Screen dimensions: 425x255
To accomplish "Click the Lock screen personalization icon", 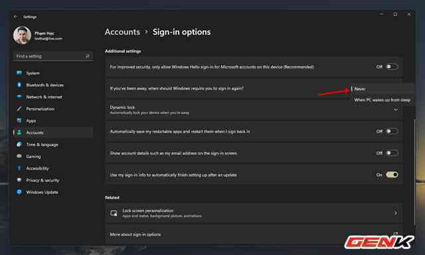I will [x=114, y=213].
